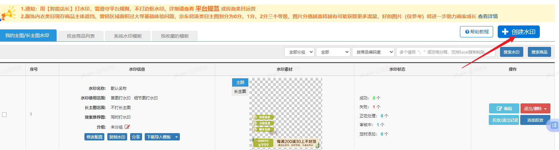Expand the 全部分组 group dropdown
The image size is (559, 150).
click(x=299, y=52)
